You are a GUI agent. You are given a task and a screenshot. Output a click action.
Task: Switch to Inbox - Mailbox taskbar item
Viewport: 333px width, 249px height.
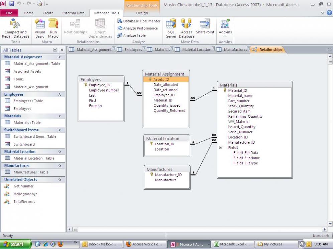pos(101,244)
